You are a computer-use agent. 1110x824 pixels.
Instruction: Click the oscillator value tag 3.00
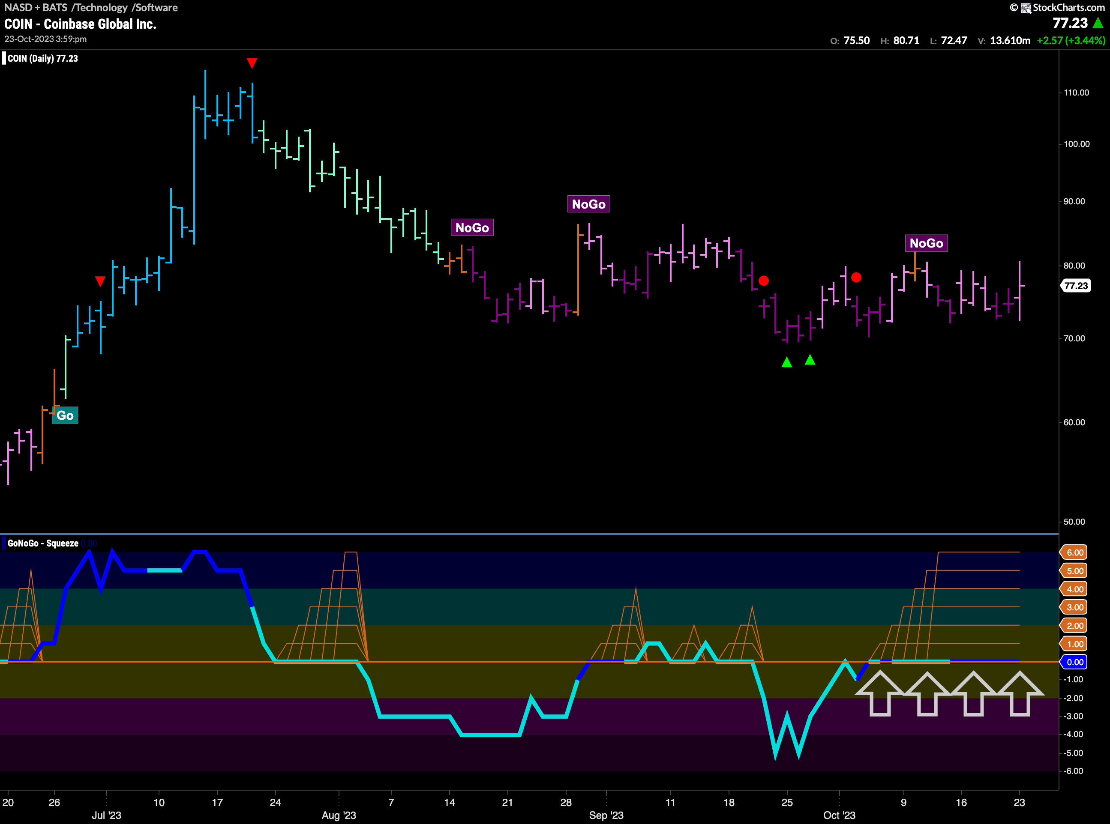point(1074,607)
